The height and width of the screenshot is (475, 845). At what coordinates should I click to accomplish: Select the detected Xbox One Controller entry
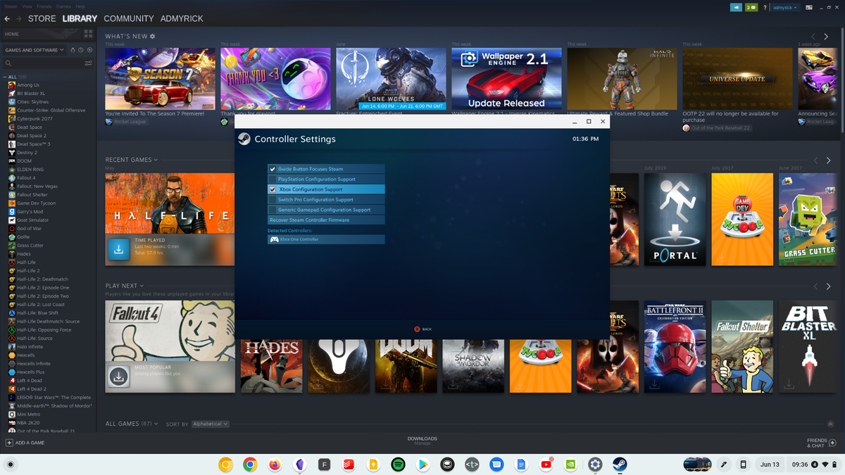tap(326, 239)
